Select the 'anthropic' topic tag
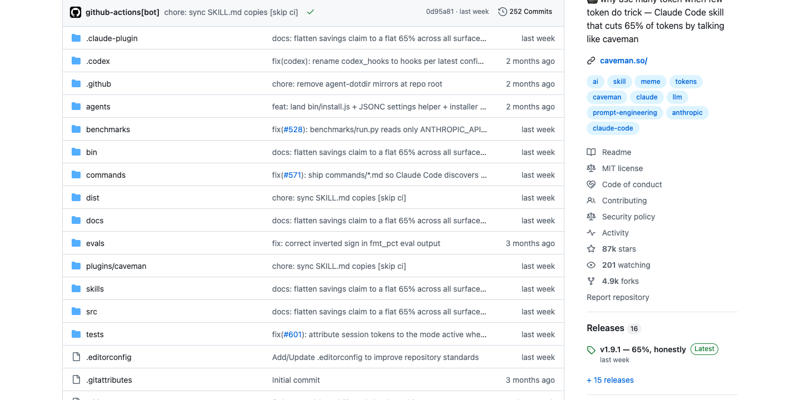This screenshot has width=800, height=400. click(687, 113)
